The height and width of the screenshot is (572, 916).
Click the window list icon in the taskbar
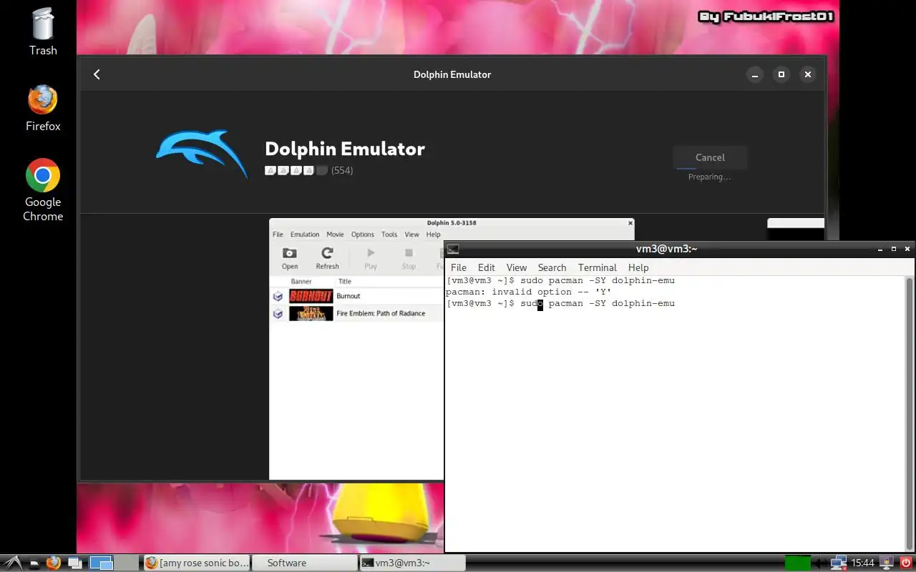pos(74,563)
